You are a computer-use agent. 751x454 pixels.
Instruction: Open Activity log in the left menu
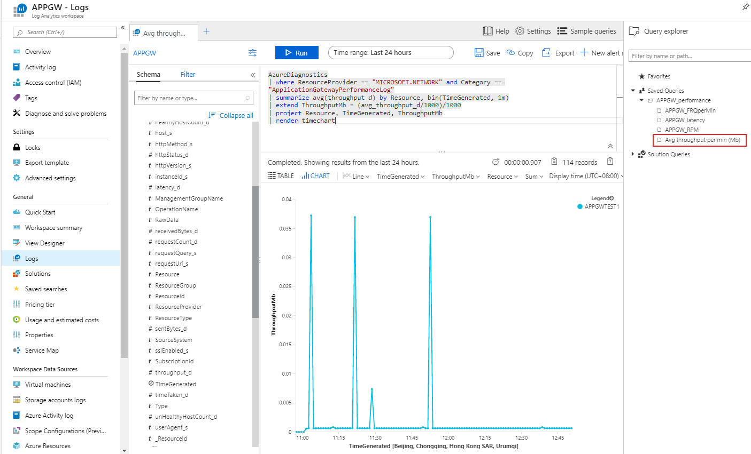pos(40,67)
